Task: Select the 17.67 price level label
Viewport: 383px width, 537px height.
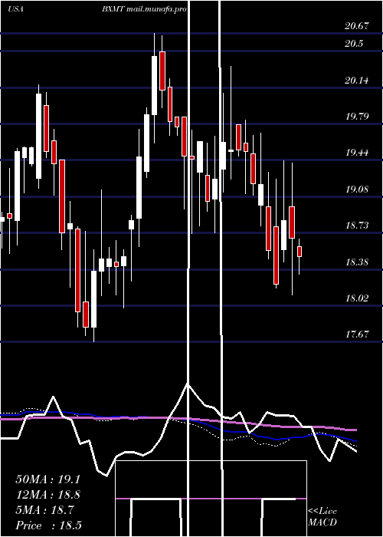Action: [357, 334]
